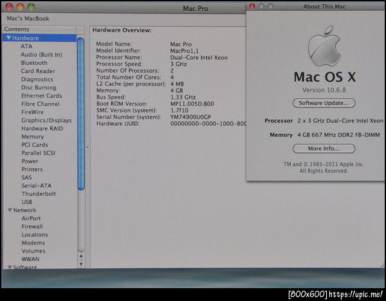Click the Contents column header
Screen dimensions: 386x301
click(x=39, y=30)
